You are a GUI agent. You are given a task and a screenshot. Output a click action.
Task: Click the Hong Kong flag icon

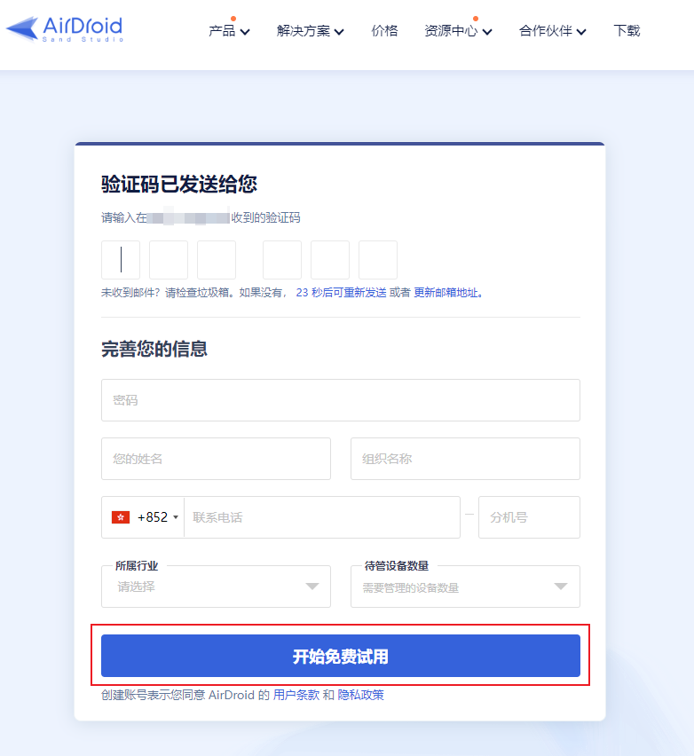121,517
